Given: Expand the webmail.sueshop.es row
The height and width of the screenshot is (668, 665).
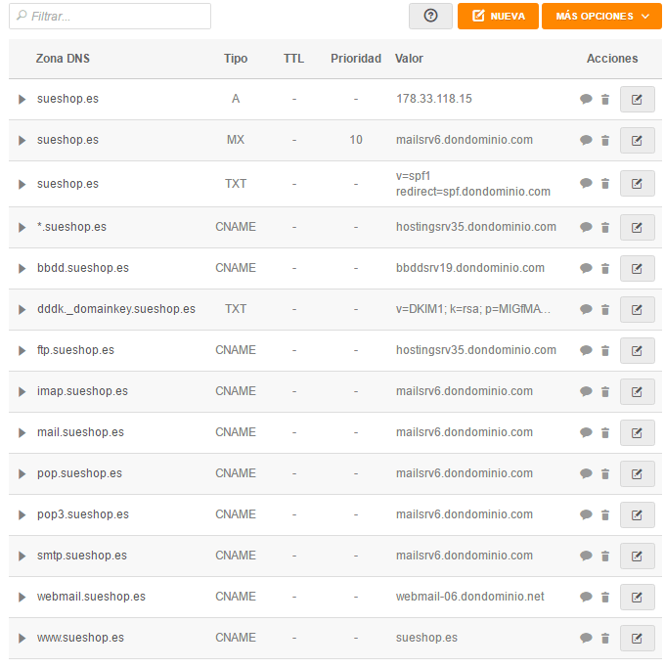Looking at the screenshot, I should [x=22, y=598].
